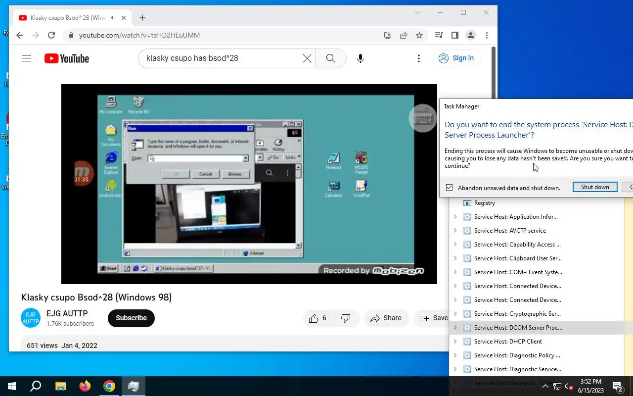Open EJG AUTTP channel name link

click(x=67, y=313)
